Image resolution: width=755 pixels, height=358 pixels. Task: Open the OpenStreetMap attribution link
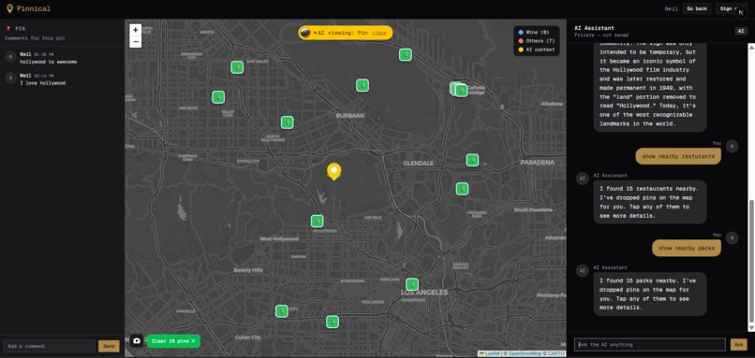pos(525,353)
